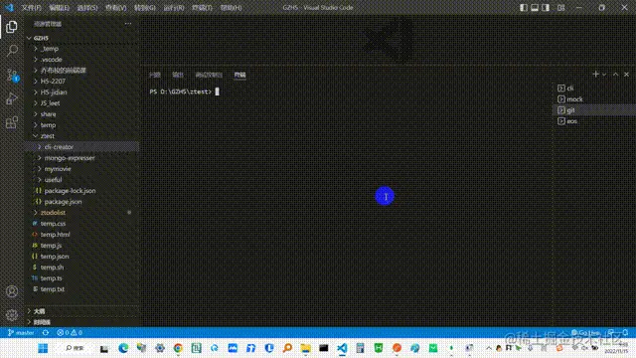This screenshot has height=358, width=636.
Task: Open the Manage gear in activity bar
Action: point(12,314)
